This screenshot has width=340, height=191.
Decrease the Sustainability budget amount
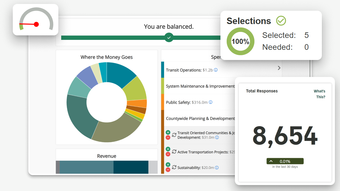pyautogui.click(x=168, y=169)
